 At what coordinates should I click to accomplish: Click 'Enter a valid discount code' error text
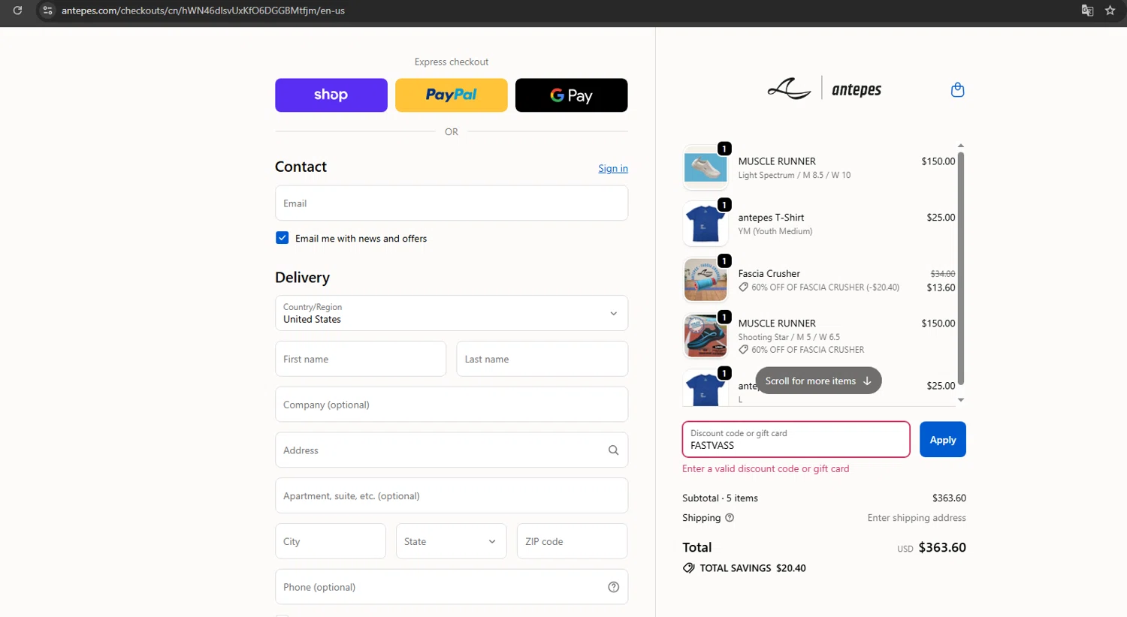coord(766,468)
